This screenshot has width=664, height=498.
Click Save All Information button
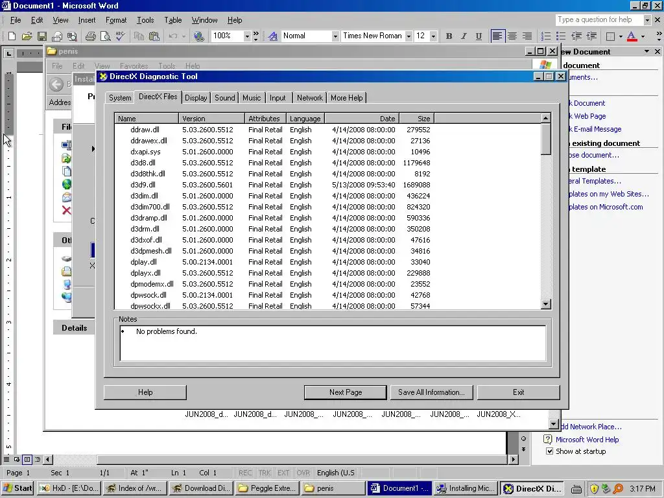click(431, 392)
